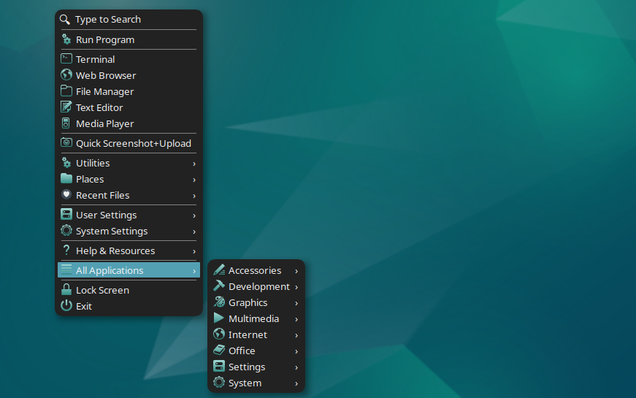This screenshot has height=398, width=636.
Task: Select Run Program entry
Action: coord(129,39)
